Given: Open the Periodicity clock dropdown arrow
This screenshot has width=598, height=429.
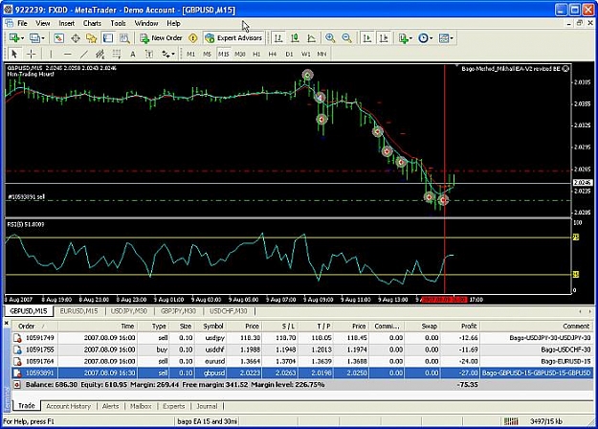Looking at the screenshot, I should [432, 38].
